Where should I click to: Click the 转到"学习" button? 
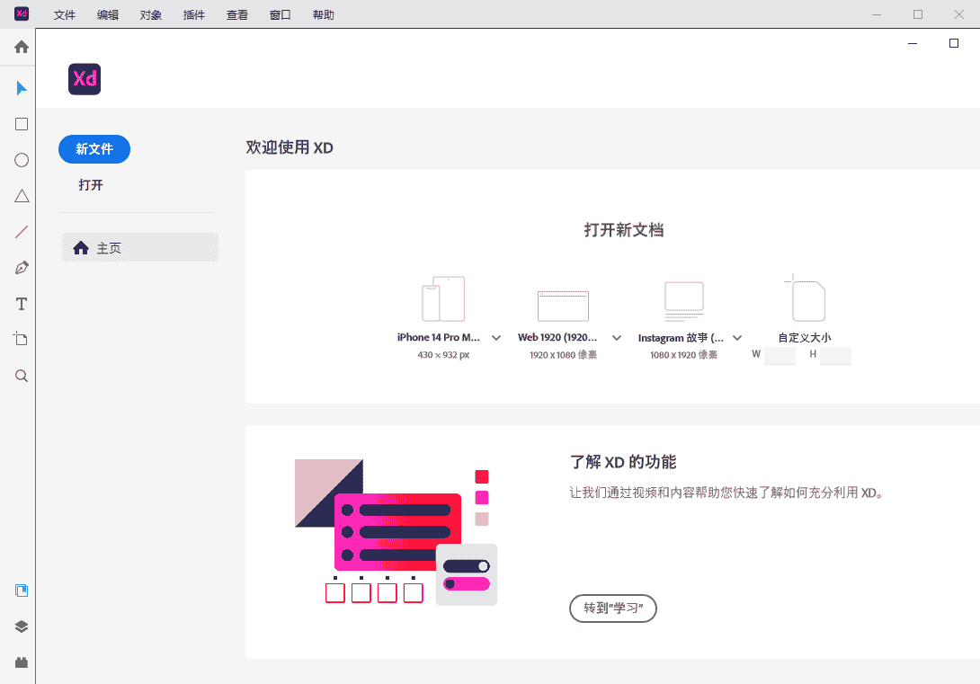click(x=613, y=608)
